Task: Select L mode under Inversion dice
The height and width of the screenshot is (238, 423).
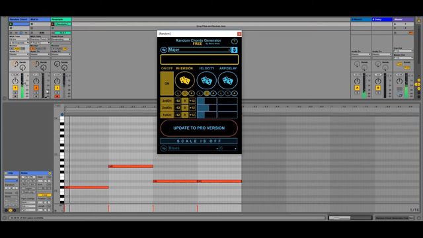Action: click(178, 93)
